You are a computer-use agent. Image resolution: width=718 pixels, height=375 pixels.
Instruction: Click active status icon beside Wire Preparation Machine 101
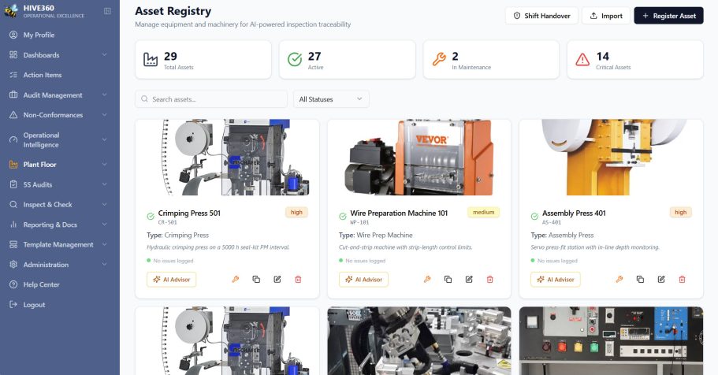(x=343, y=217)
